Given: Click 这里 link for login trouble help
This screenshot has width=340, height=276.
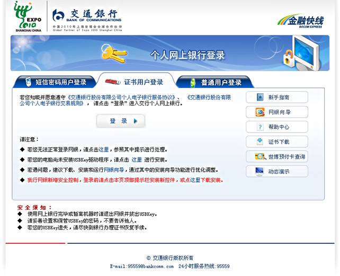Looking at the screenshot, I should 104,149.
